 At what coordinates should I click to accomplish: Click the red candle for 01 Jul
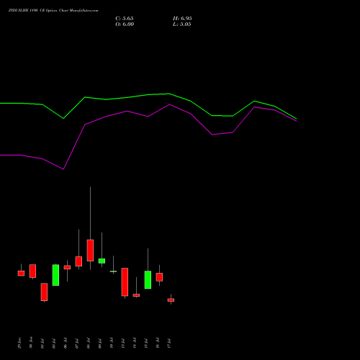click(44, 292)
